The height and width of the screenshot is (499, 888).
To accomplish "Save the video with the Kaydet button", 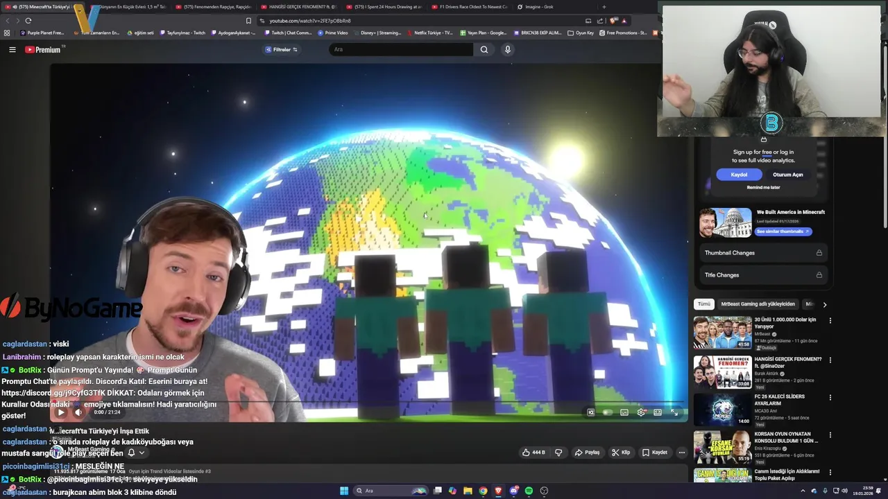I will coord(655,453).
